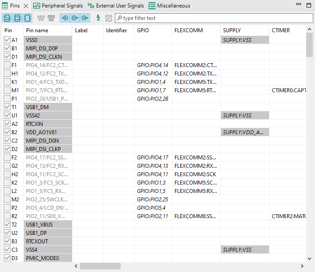Click the horizontal scrollbar at the bottom

(100, 266)
